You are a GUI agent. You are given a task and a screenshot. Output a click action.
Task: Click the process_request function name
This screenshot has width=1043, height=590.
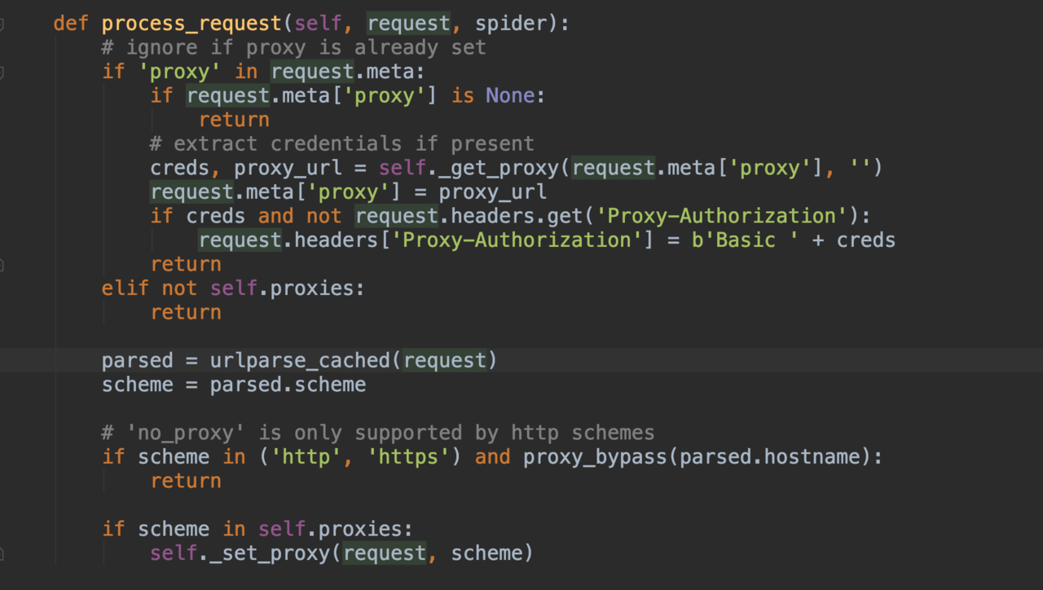(192, 24)
